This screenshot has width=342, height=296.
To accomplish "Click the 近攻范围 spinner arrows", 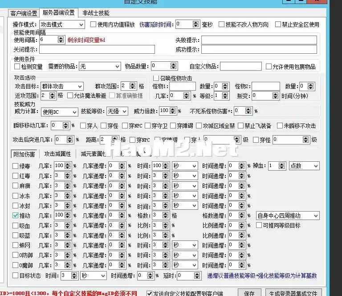I will [52, 96].
